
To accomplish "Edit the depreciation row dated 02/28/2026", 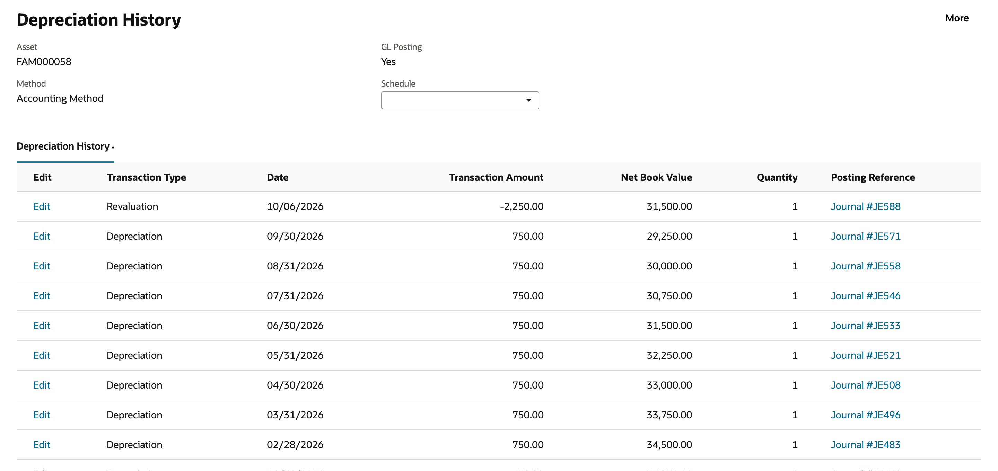I will (42, 445).
